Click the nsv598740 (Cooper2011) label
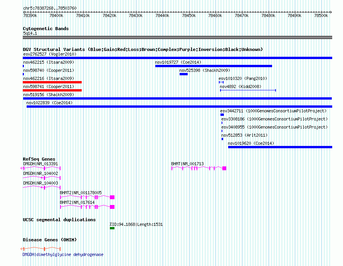Screen dimensions: 343x266 pos(49,70)
